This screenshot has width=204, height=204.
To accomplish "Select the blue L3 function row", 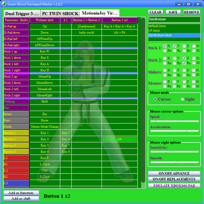I will [16, 183].
